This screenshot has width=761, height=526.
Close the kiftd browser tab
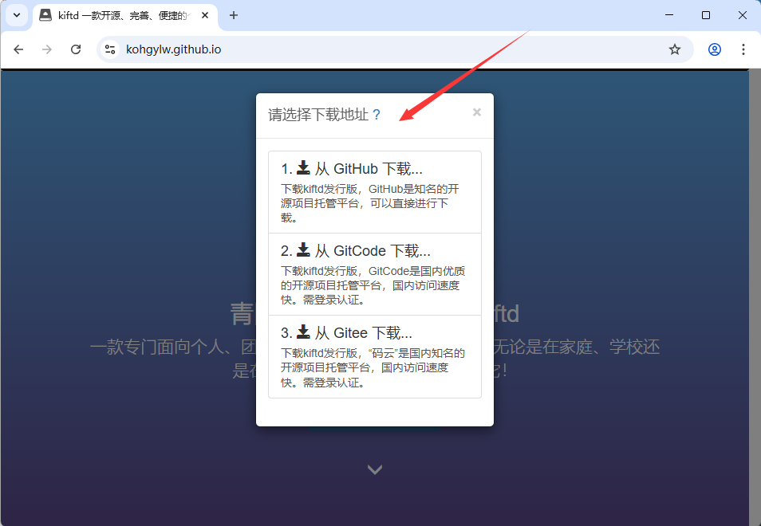click(205, 15)
